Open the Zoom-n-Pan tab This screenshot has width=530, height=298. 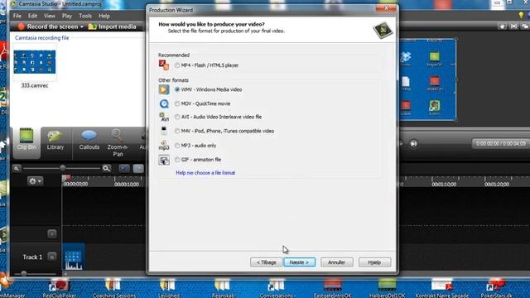click(118, 143)
